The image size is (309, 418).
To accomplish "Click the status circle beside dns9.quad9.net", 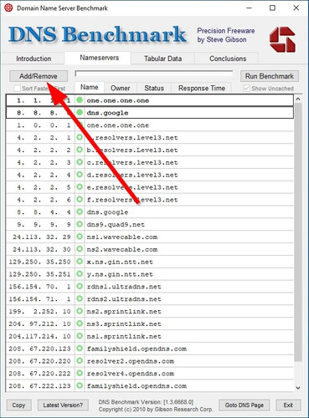I will click(80, 224).
